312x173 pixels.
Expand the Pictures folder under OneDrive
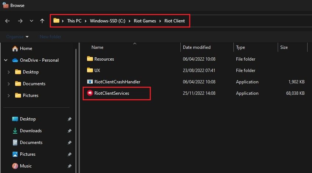[8, 95]
